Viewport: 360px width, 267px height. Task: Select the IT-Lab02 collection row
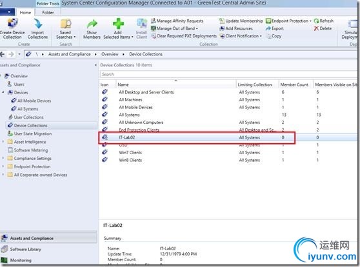tap(228, 137)
